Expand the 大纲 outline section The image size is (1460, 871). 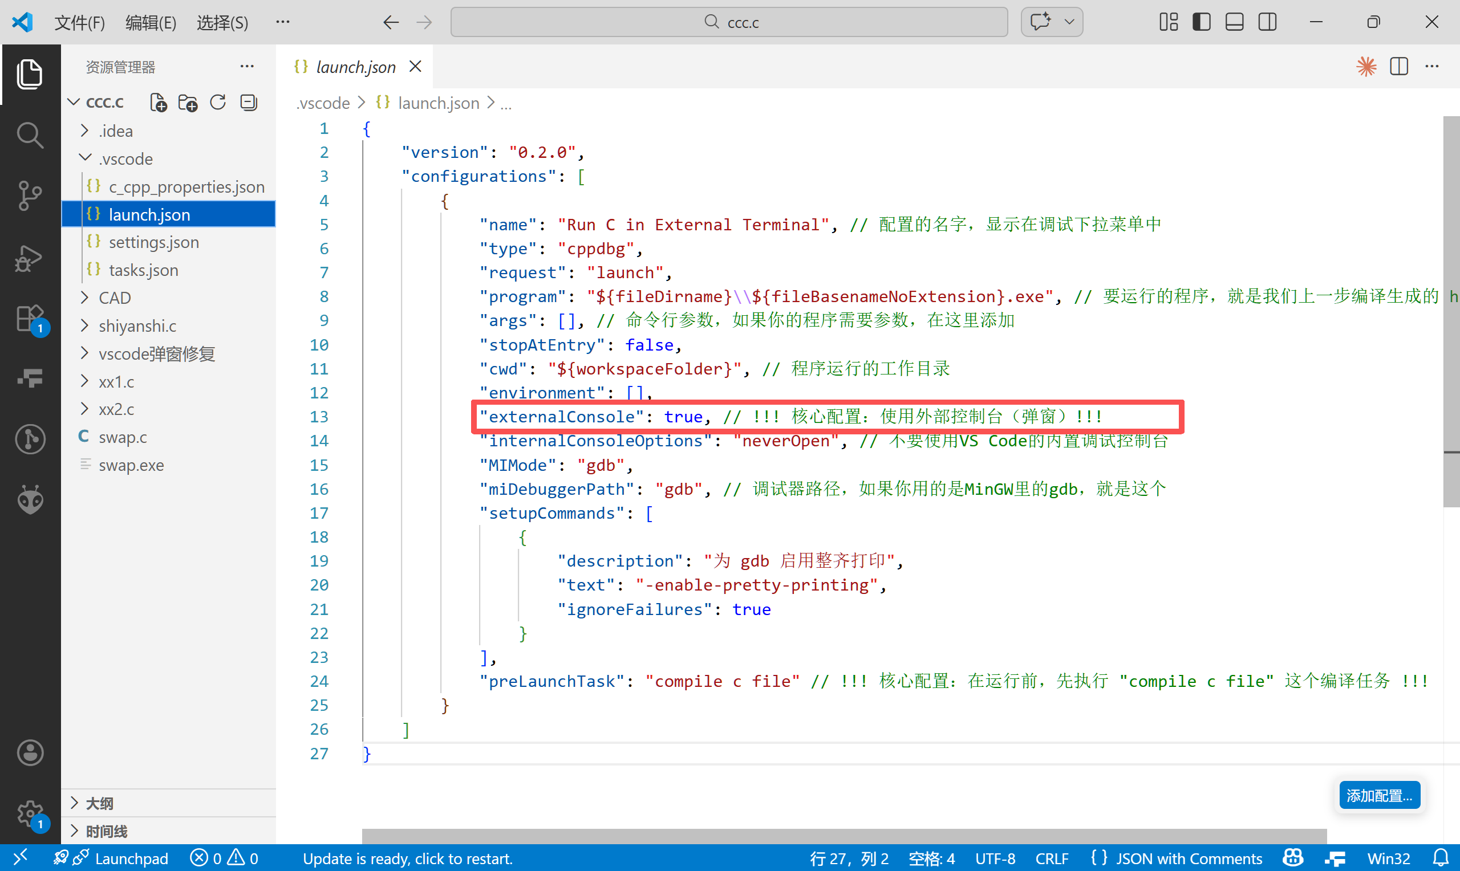(168, 803)
